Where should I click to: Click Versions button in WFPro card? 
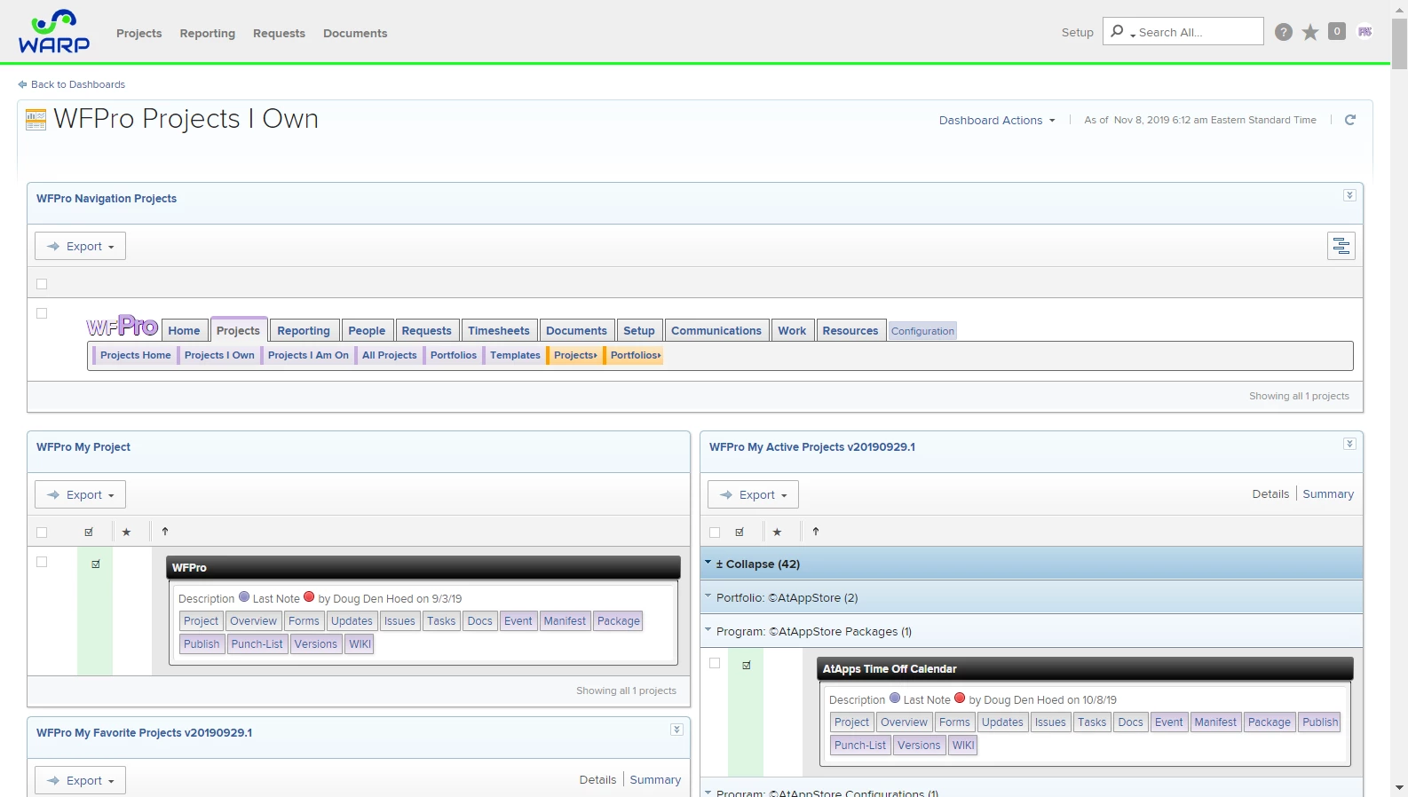pos(316,643)
